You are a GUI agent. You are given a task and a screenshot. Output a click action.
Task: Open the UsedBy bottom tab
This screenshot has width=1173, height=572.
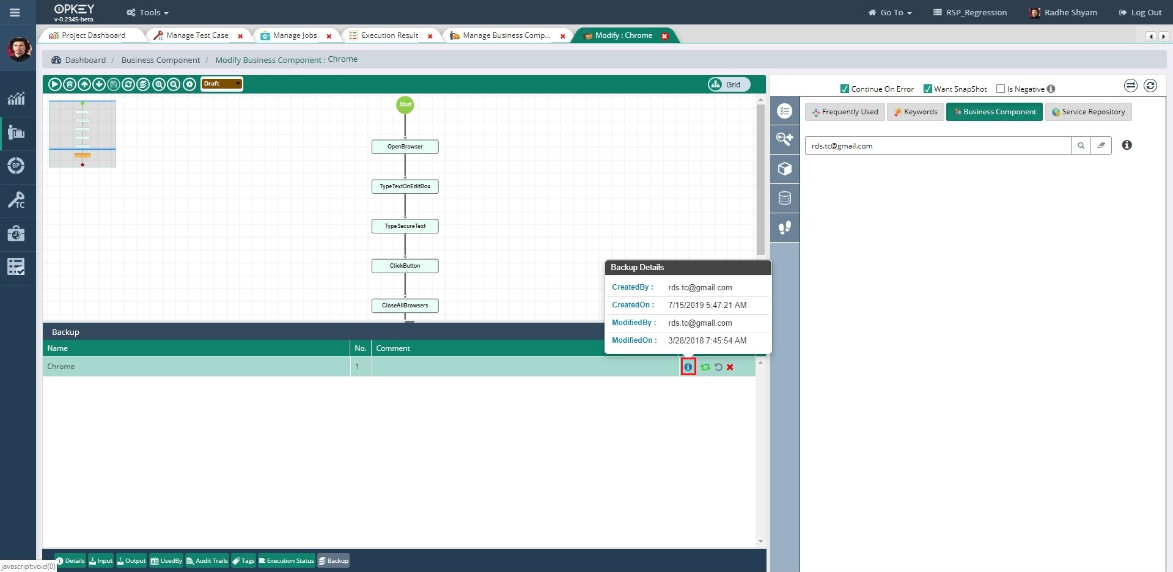click(x=166, y=561)
